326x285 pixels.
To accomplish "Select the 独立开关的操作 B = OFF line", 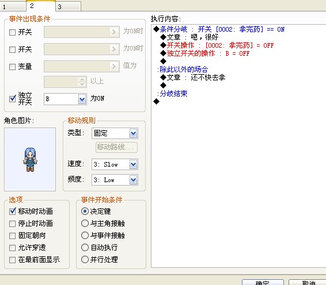I will click(x=205, y=53).
